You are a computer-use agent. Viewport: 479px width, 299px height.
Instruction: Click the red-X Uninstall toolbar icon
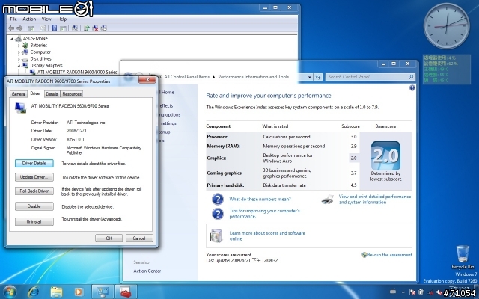tap(95, 28)
